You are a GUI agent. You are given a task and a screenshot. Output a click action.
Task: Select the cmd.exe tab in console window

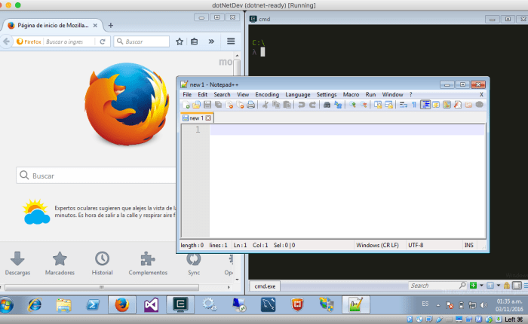coord(265,286)
